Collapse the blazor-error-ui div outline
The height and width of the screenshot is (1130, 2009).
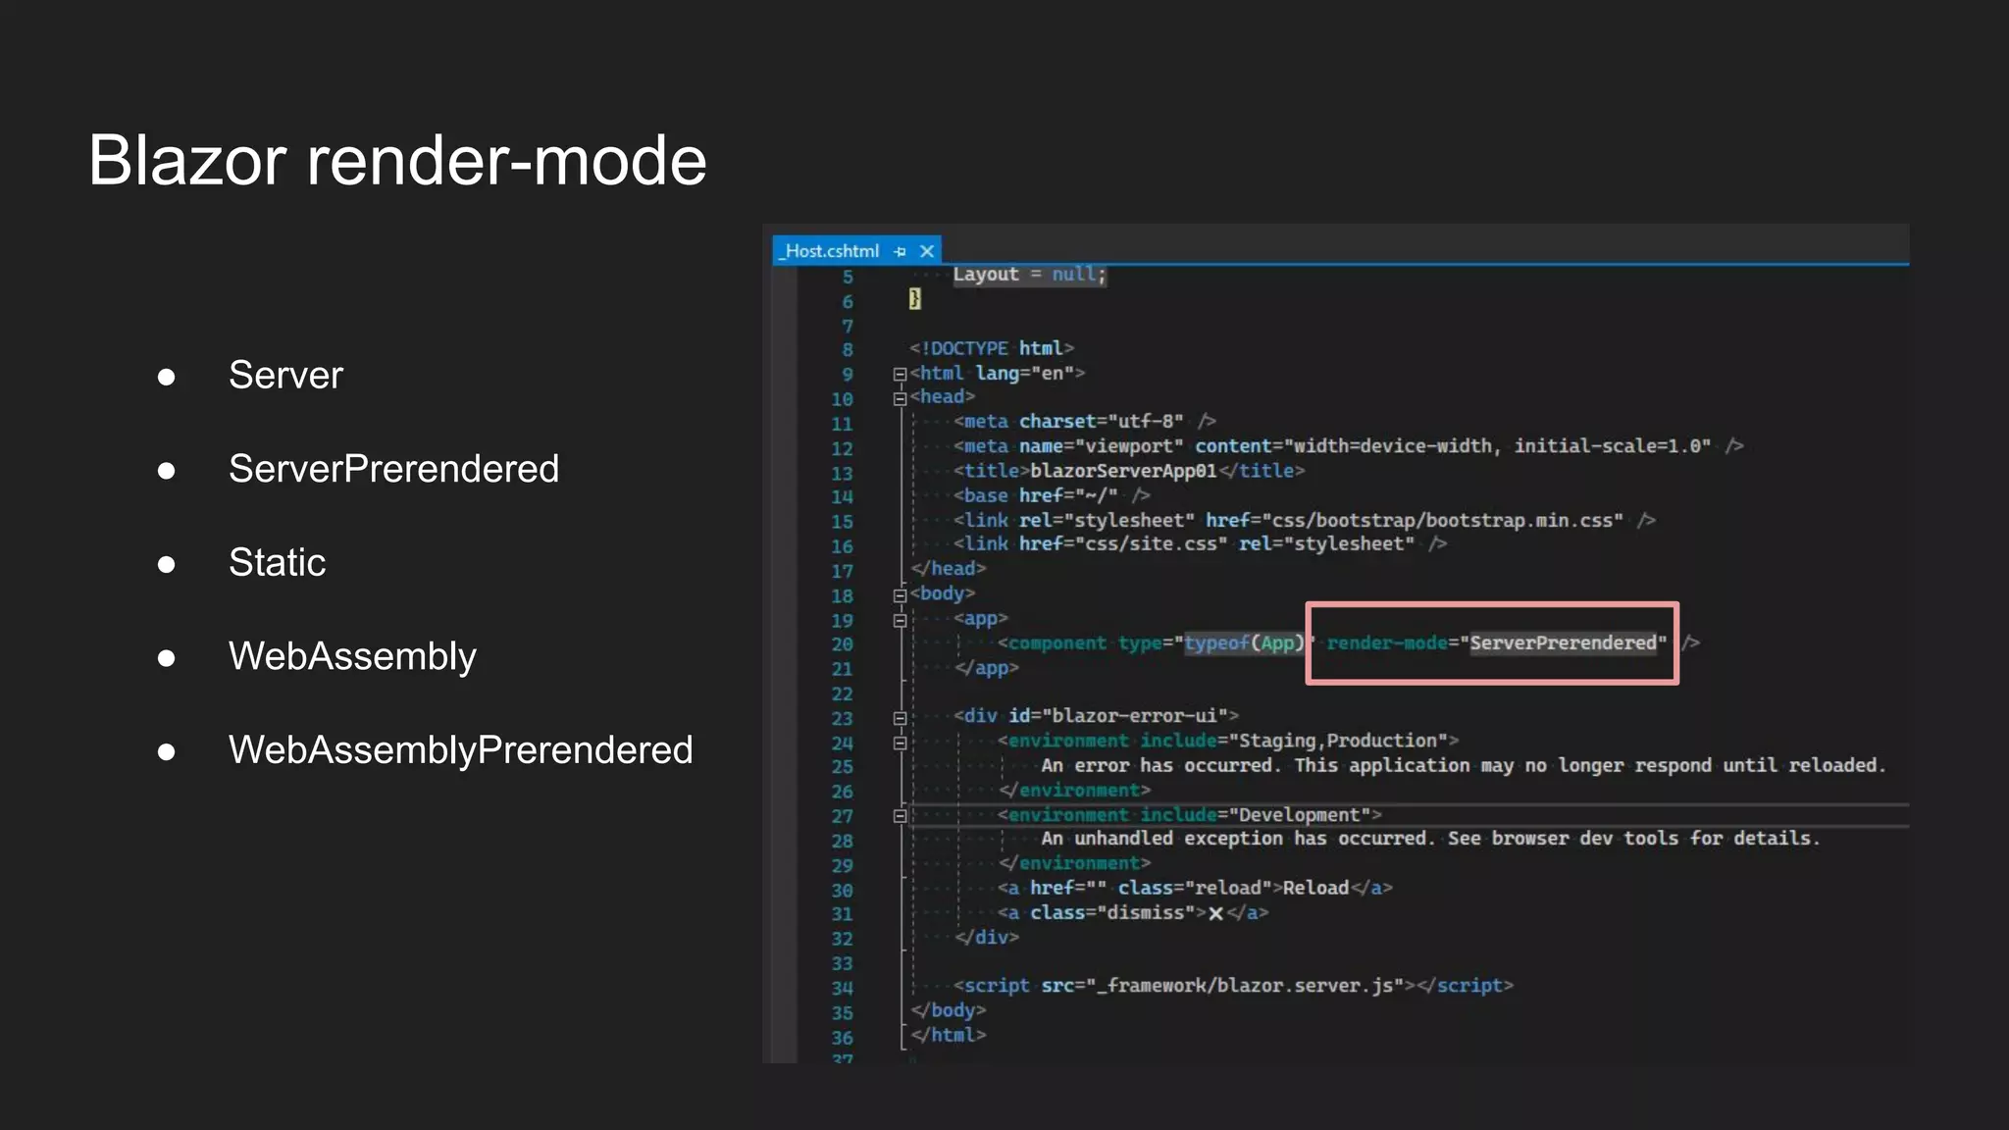(900, 718)
